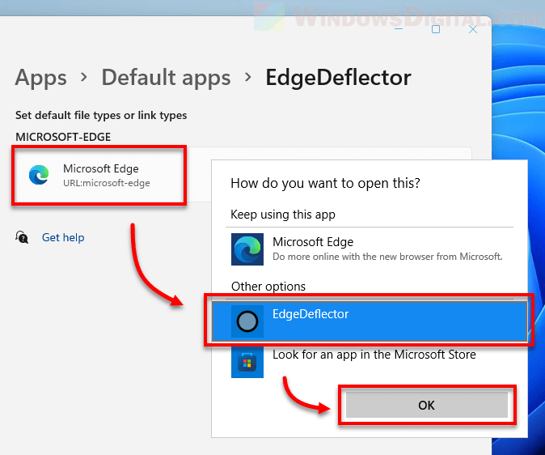
Task: Choose Look for an app in the Microsoft Store
Action: pos(370,361)
